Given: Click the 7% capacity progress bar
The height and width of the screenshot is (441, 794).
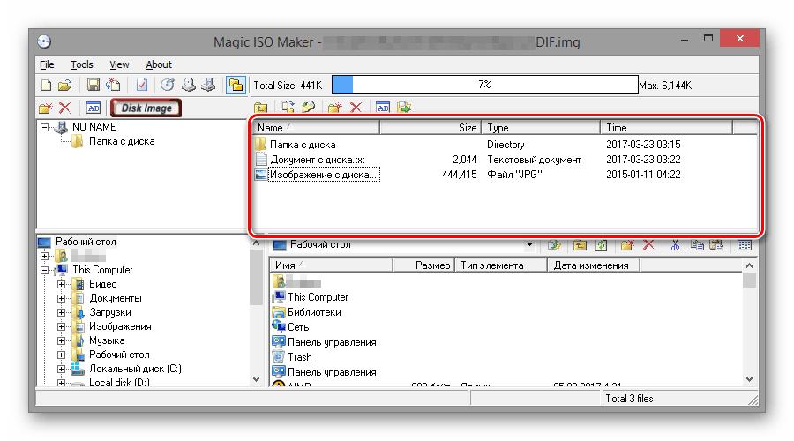Looking at the screenshot, I should pyautogui.click(x=484, y=85).
